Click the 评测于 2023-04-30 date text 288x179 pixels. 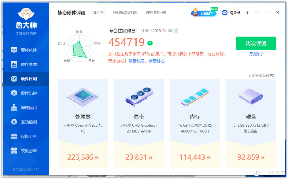click(x=157, y=31)
